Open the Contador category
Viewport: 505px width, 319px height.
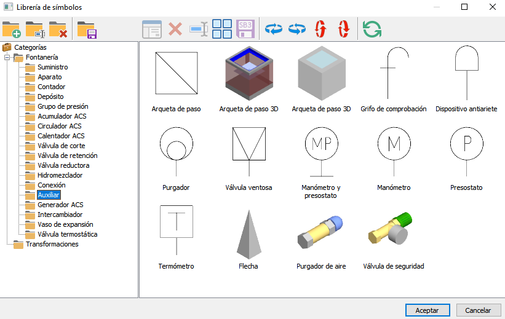pos(52,87)
